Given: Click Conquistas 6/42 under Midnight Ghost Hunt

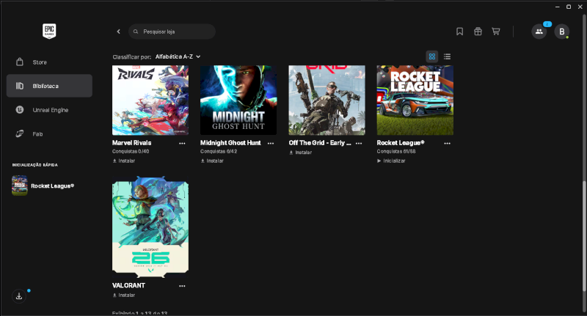Looking at the screenshot, I should pyautogui.click(x=219, y=152).
